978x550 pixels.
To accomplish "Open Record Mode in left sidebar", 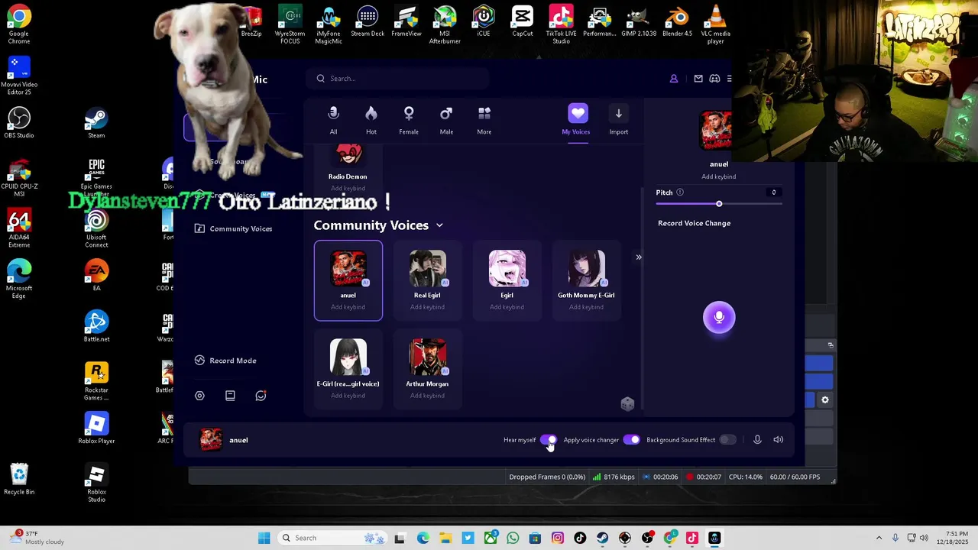I will (x=225, y=361).
